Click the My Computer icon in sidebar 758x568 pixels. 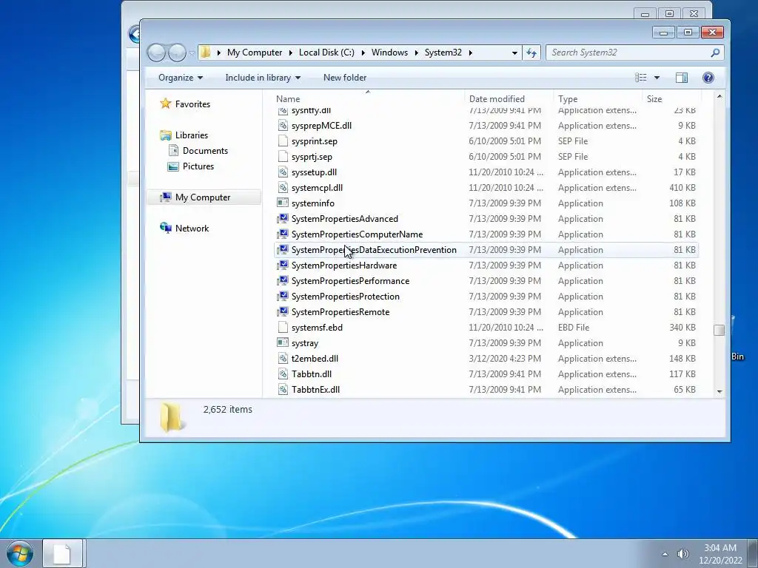coord(166,197)
